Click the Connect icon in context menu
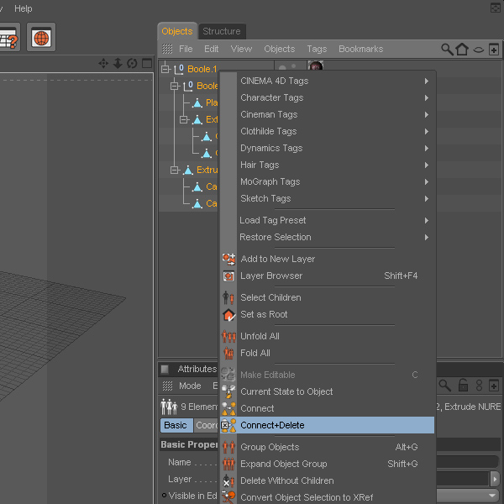Image resolution: width=504 pixels, height=504 pixels. point(228,408)
